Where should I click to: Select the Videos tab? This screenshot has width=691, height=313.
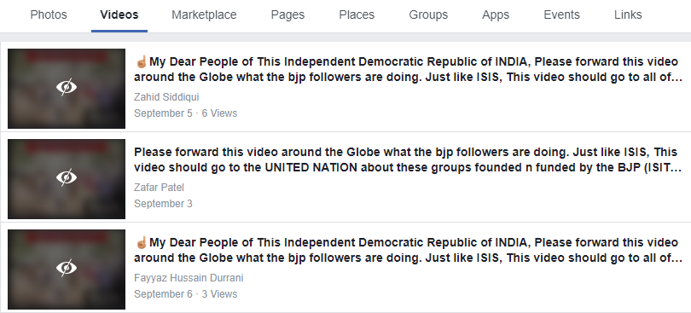tap(119, 15)
